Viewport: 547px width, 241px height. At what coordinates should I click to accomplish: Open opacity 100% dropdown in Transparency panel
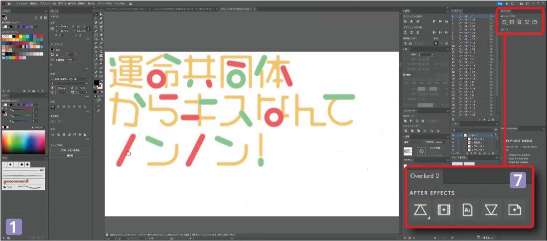[x=447, y=142]
